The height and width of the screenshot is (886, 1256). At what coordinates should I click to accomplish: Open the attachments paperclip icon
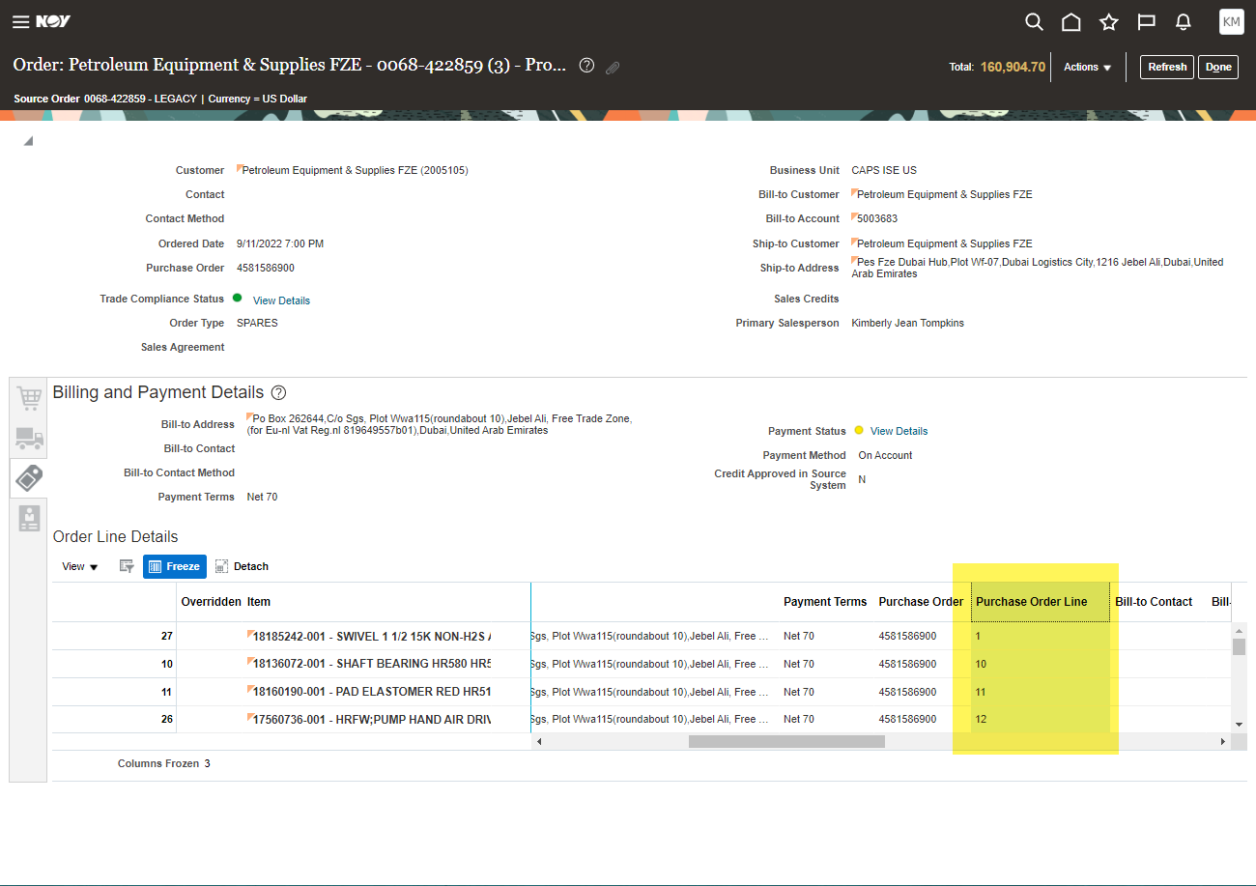click(x=613, y=68)
